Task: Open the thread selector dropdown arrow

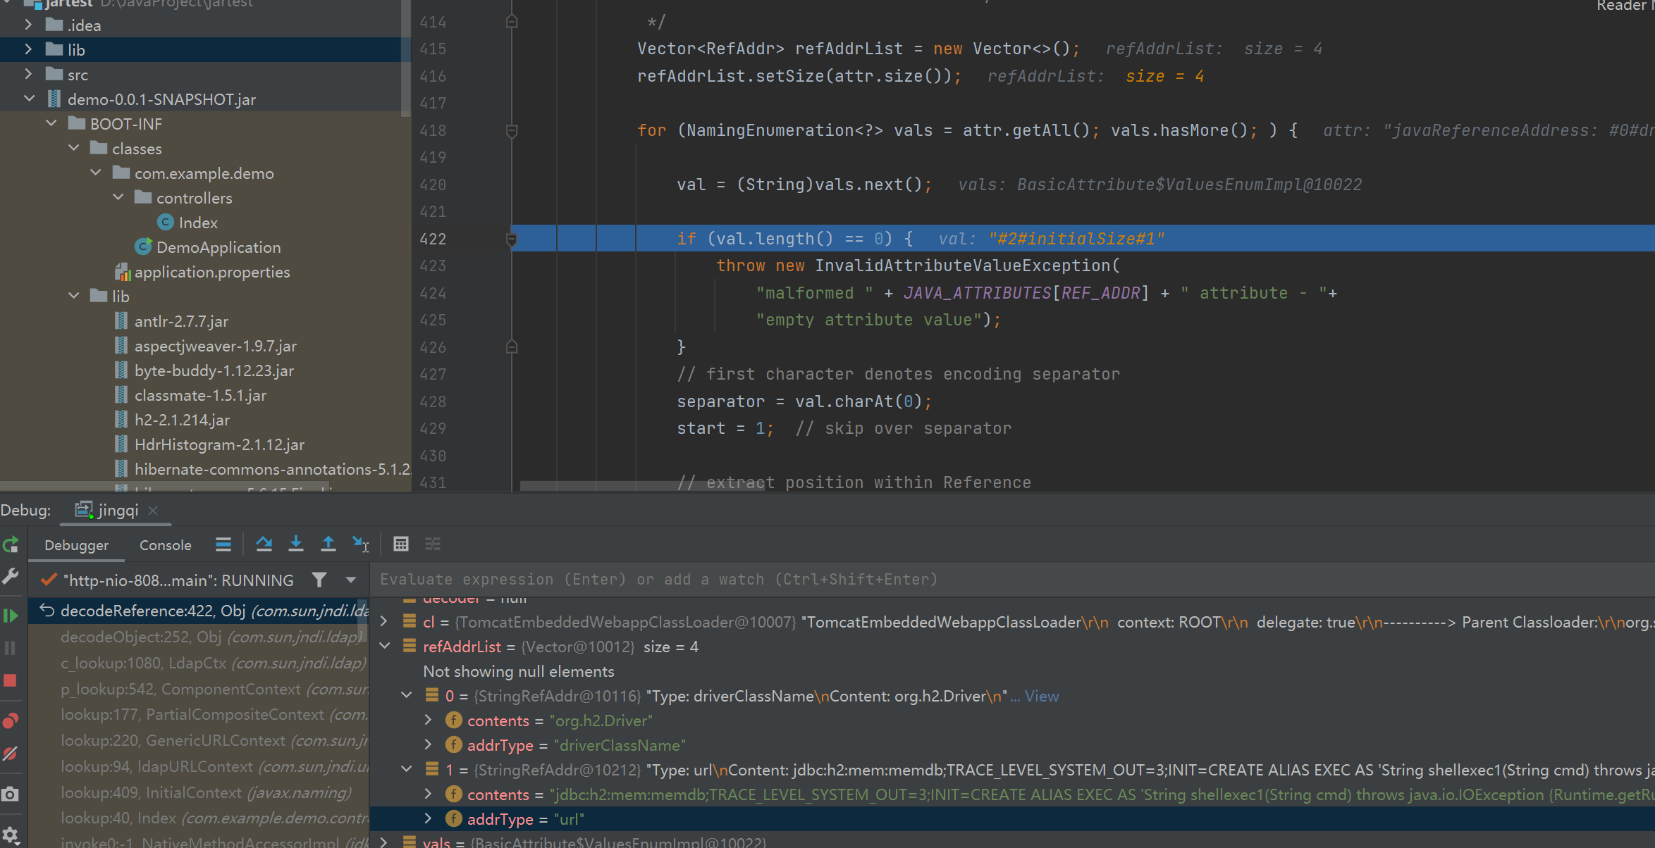Action: (350, 580)
